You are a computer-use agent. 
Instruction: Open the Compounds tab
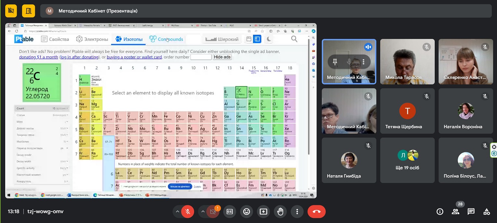tap(166, 39)
